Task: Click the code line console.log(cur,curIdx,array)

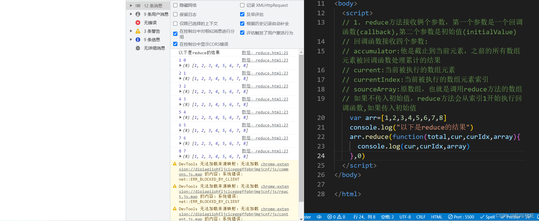Action: [x=414, y=146]
